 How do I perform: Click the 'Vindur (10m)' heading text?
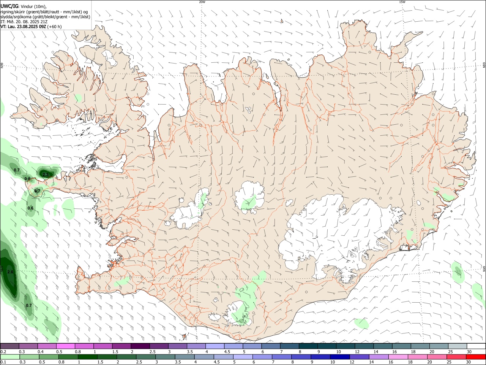coord(33,6)
